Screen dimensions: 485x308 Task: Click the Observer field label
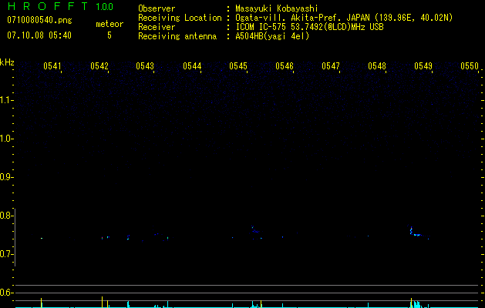157,8
